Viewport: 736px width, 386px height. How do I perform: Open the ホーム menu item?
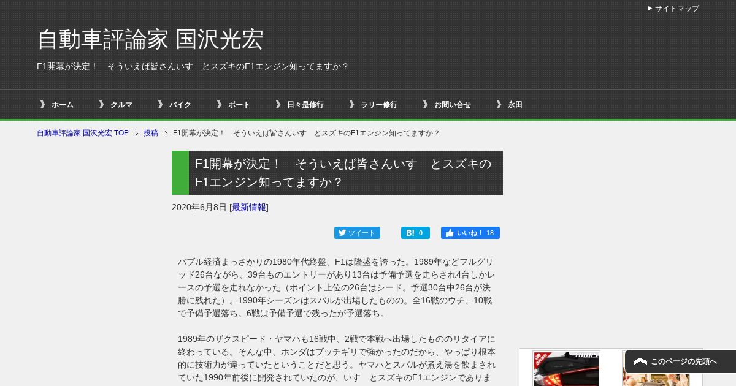click(62, 105)
